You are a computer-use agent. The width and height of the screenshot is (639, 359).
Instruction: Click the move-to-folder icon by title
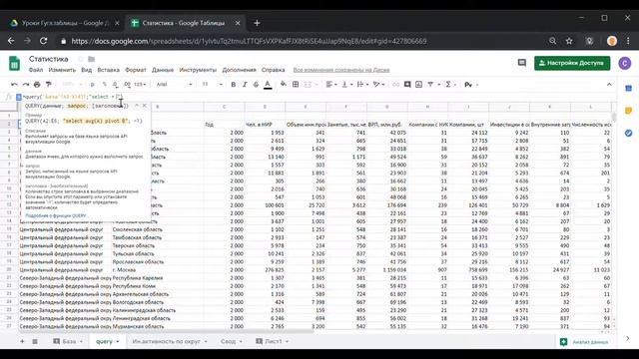point(91,59)
